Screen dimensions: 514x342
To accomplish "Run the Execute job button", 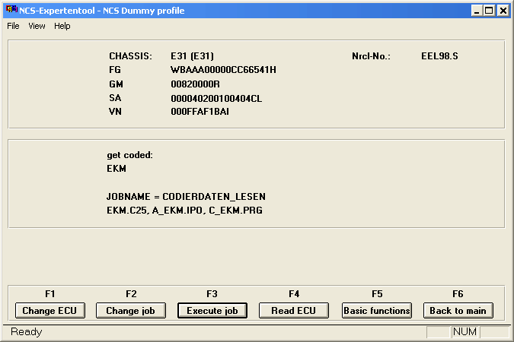I will click(212, 310).
